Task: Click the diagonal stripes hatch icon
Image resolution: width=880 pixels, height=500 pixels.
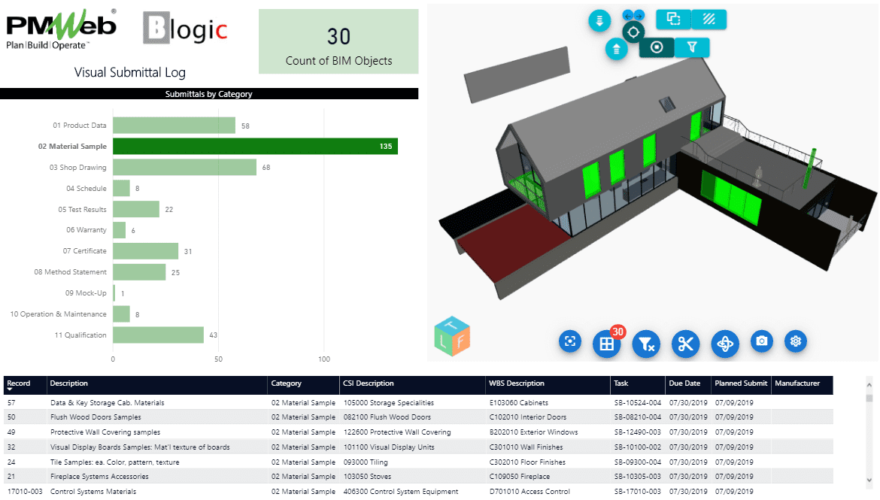Action: click(x=709, y=19)
